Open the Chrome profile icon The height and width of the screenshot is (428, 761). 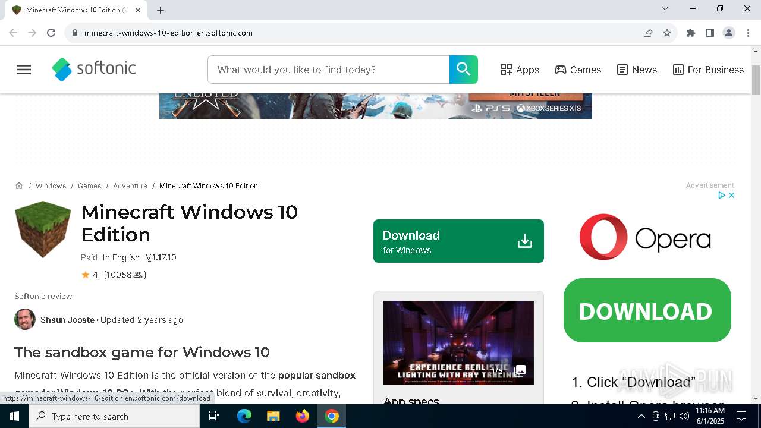[x=729, y=33]
